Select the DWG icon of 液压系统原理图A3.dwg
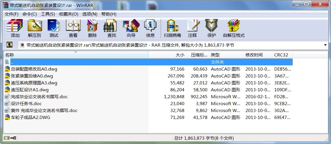 click(7, 83)
